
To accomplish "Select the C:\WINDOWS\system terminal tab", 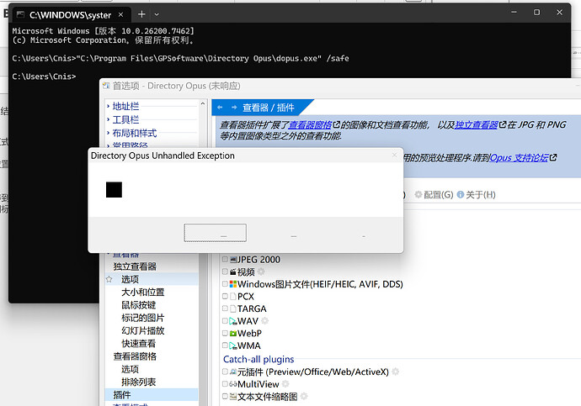I will 70,15.
